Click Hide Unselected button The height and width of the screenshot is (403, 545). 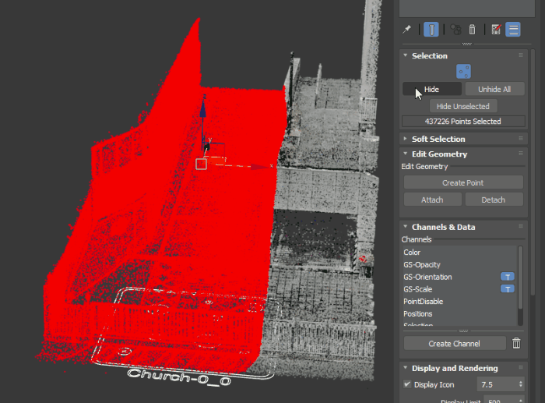[x=463, y=106]
